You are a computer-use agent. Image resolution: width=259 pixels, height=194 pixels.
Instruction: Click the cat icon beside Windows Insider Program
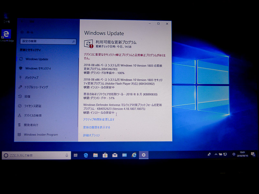[19, 135]
